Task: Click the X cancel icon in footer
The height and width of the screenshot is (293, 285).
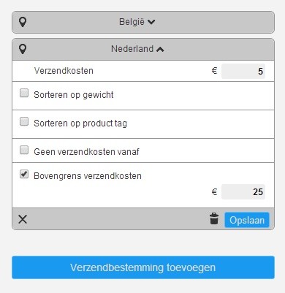Action: 23,219
